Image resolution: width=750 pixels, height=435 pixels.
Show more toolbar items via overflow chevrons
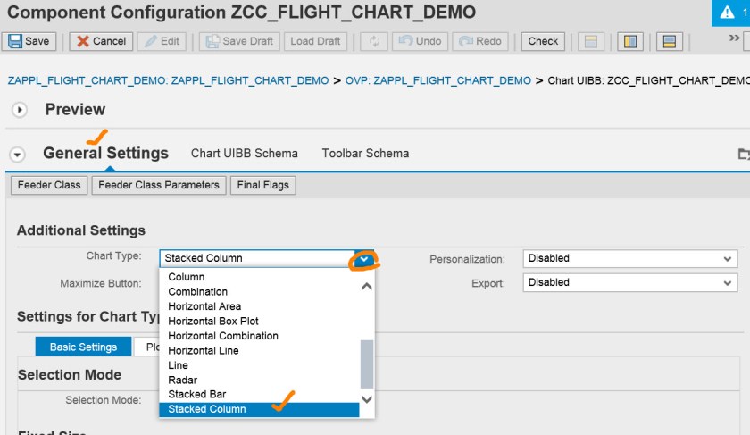pyautogui.click(x=734, y=39)
